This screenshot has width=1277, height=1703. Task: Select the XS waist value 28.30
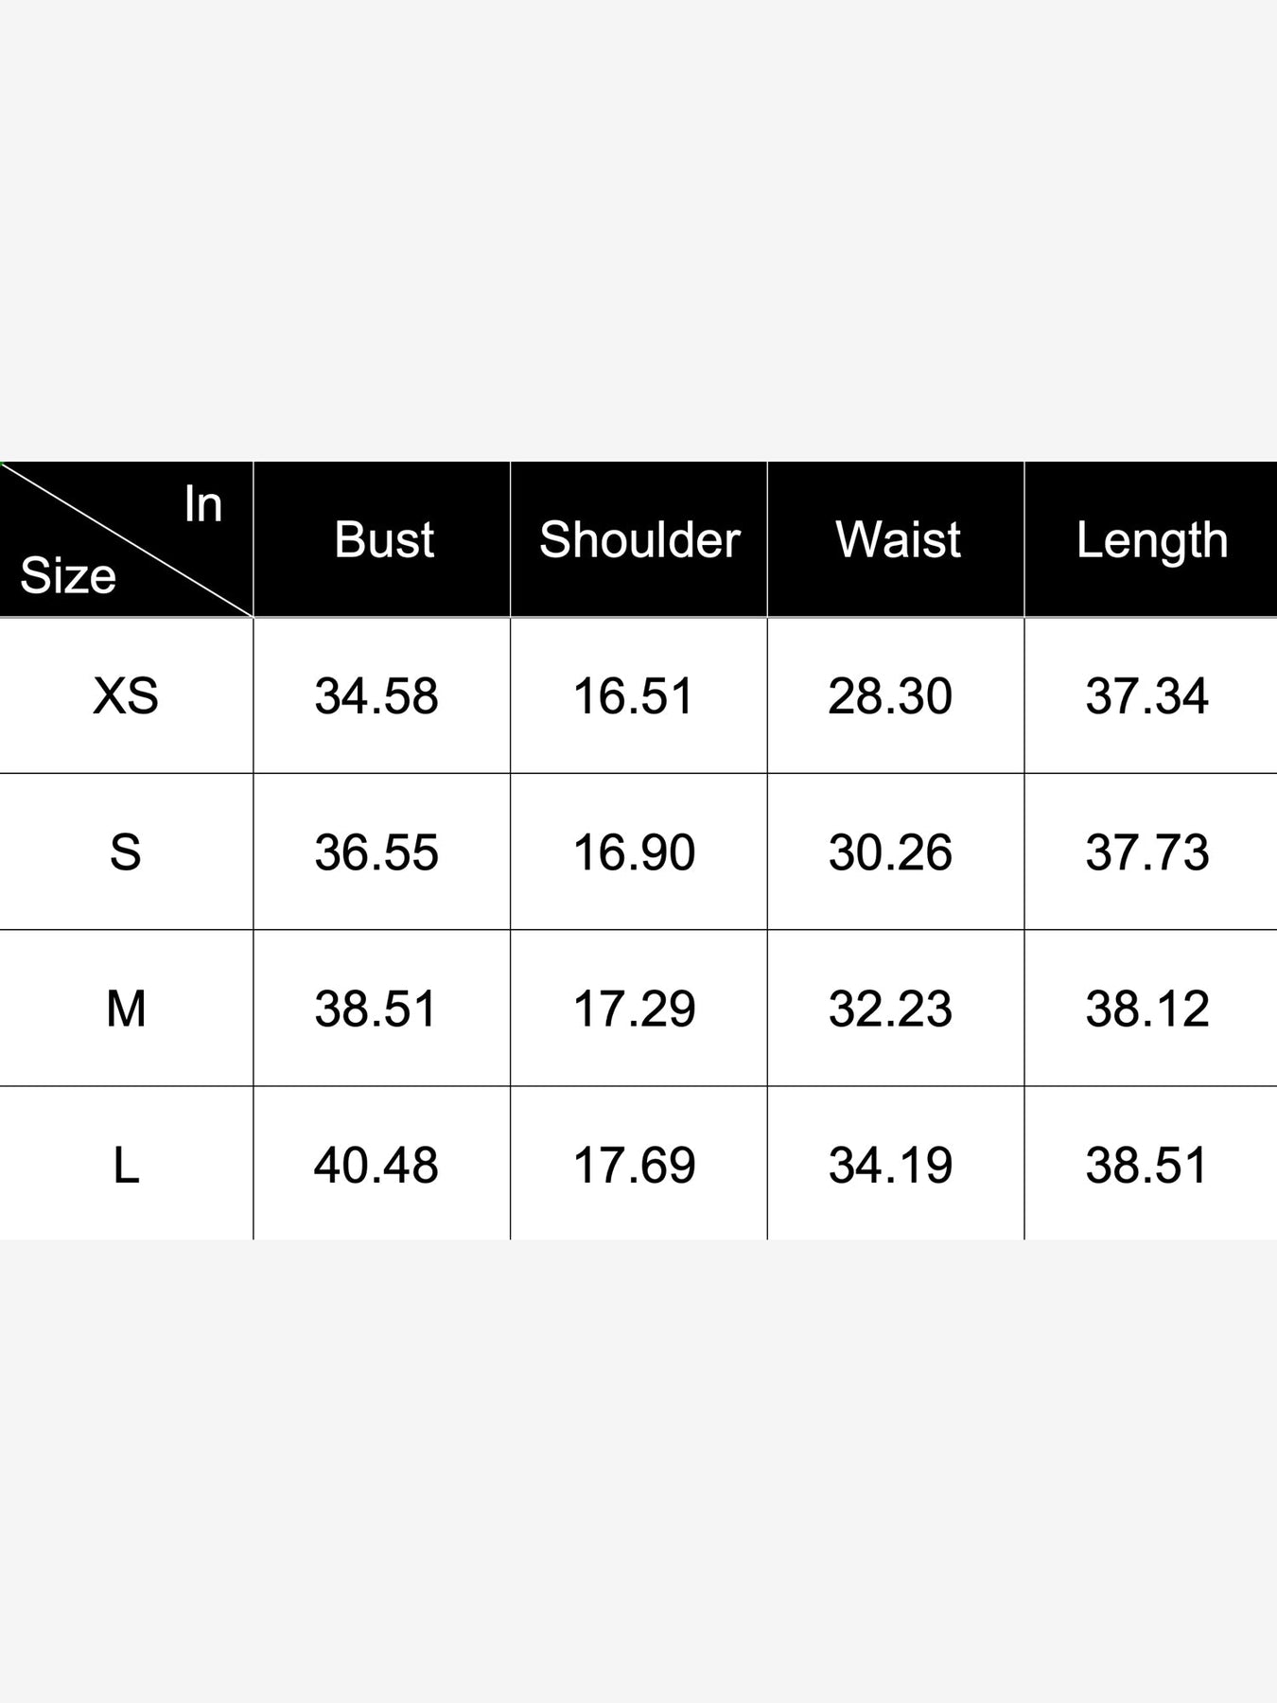point(890,696)
